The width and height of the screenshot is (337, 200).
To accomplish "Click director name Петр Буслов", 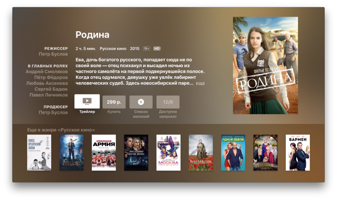I will (53, 54).
